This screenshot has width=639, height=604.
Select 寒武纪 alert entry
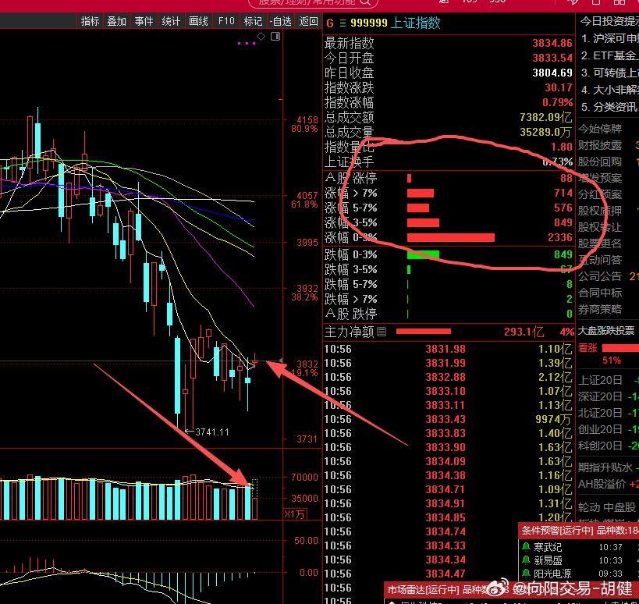coord(579,547)
